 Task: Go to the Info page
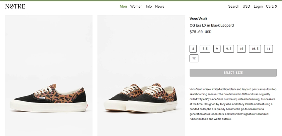(149, 6)
